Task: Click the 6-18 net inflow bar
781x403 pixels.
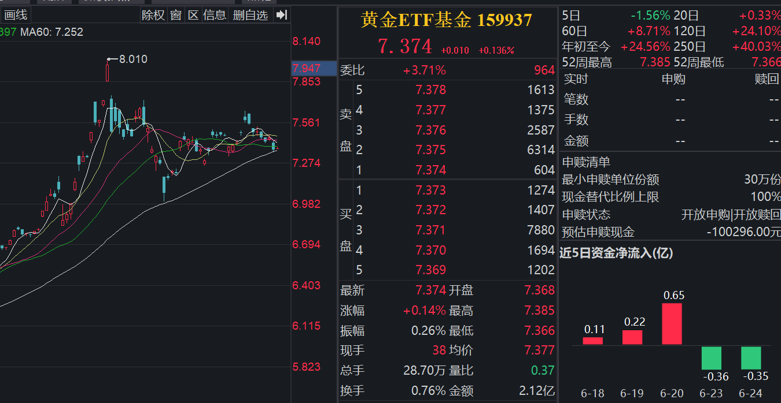Action: (x=592, y=341)
